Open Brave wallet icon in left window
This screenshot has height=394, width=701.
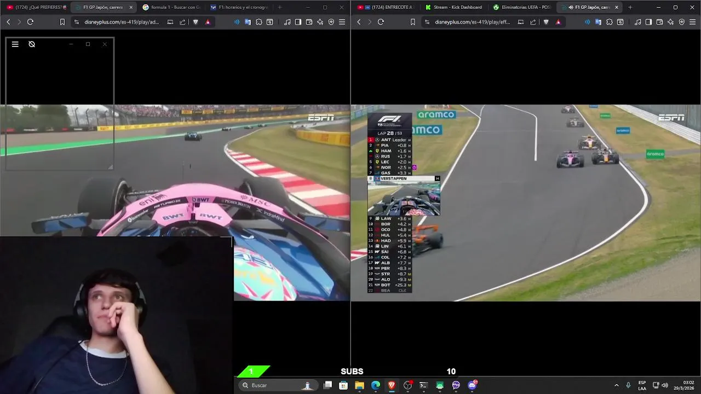pyautogui.click(x=309, y=22)
